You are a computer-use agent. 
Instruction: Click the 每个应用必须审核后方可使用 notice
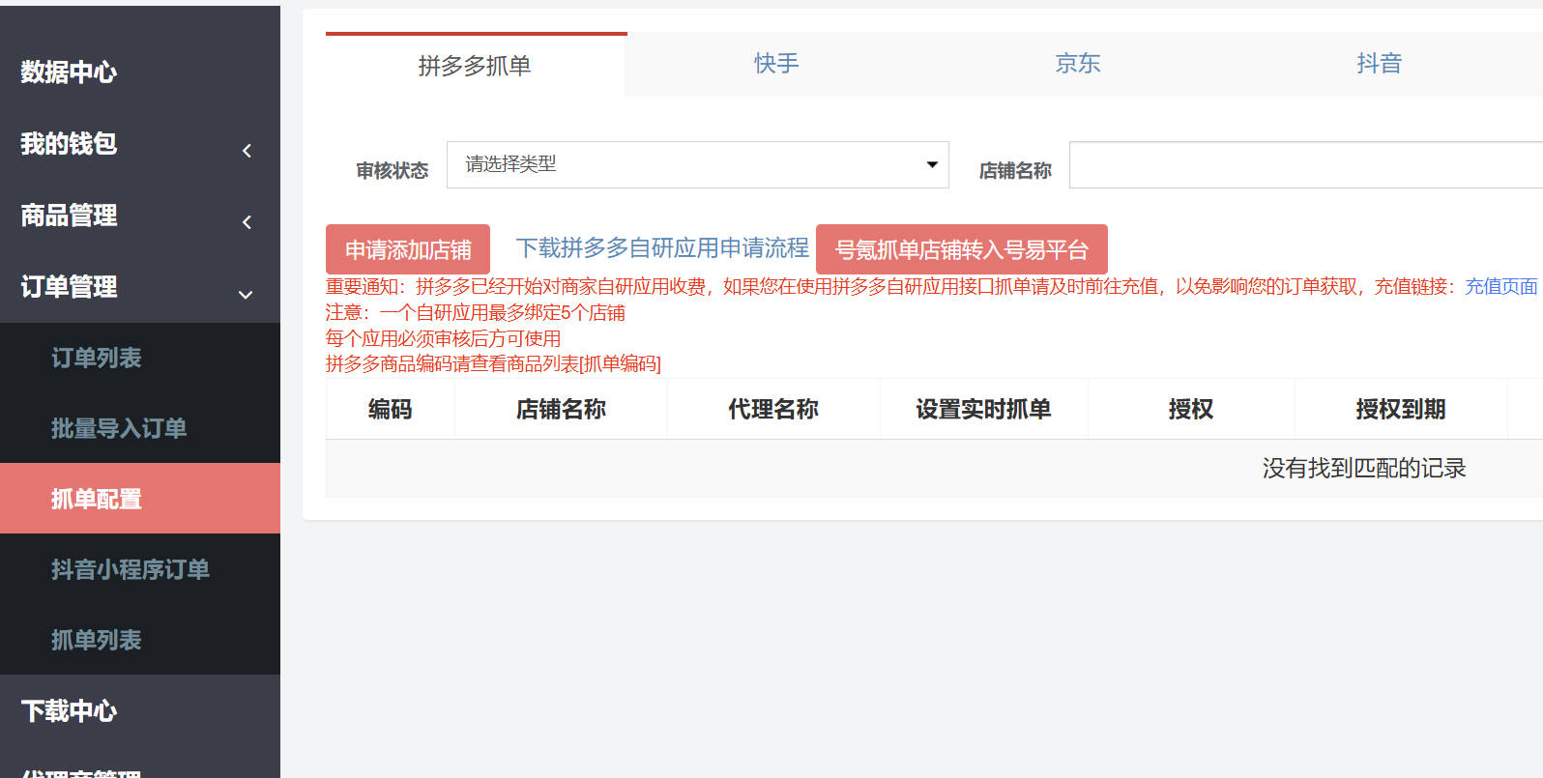pyautogui.click(x=443, y=338)
